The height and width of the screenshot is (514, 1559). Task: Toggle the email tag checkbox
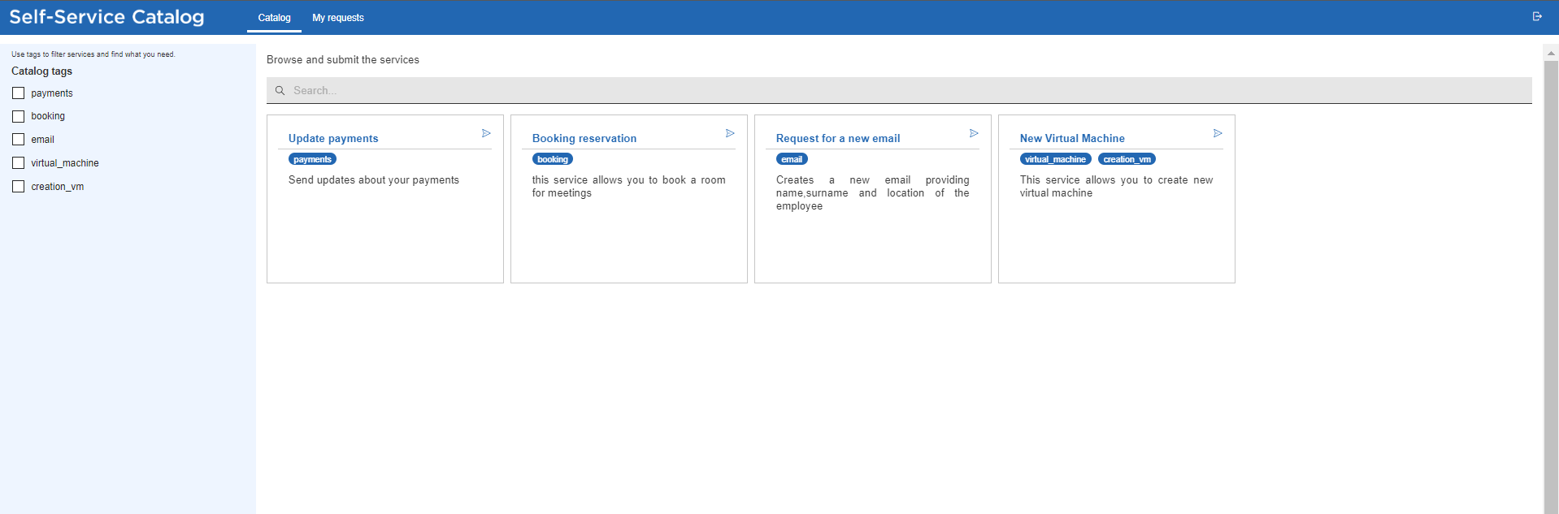pyautogui.click(x=19, y=140)
